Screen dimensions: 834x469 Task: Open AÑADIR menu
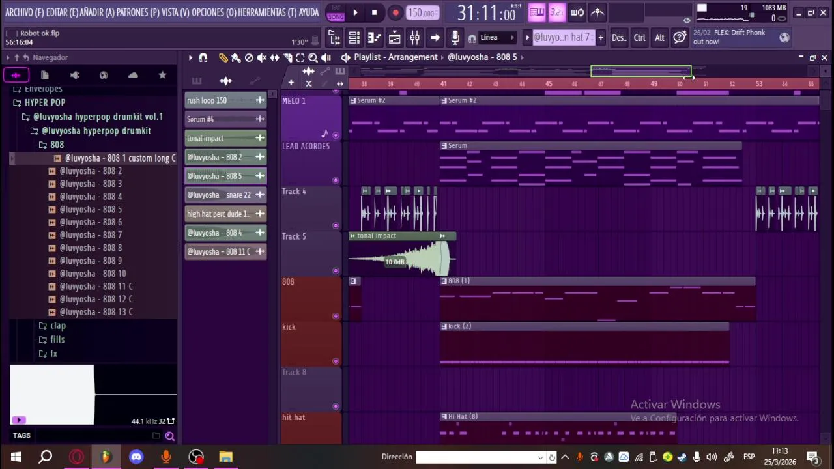(x=96, y=12)
